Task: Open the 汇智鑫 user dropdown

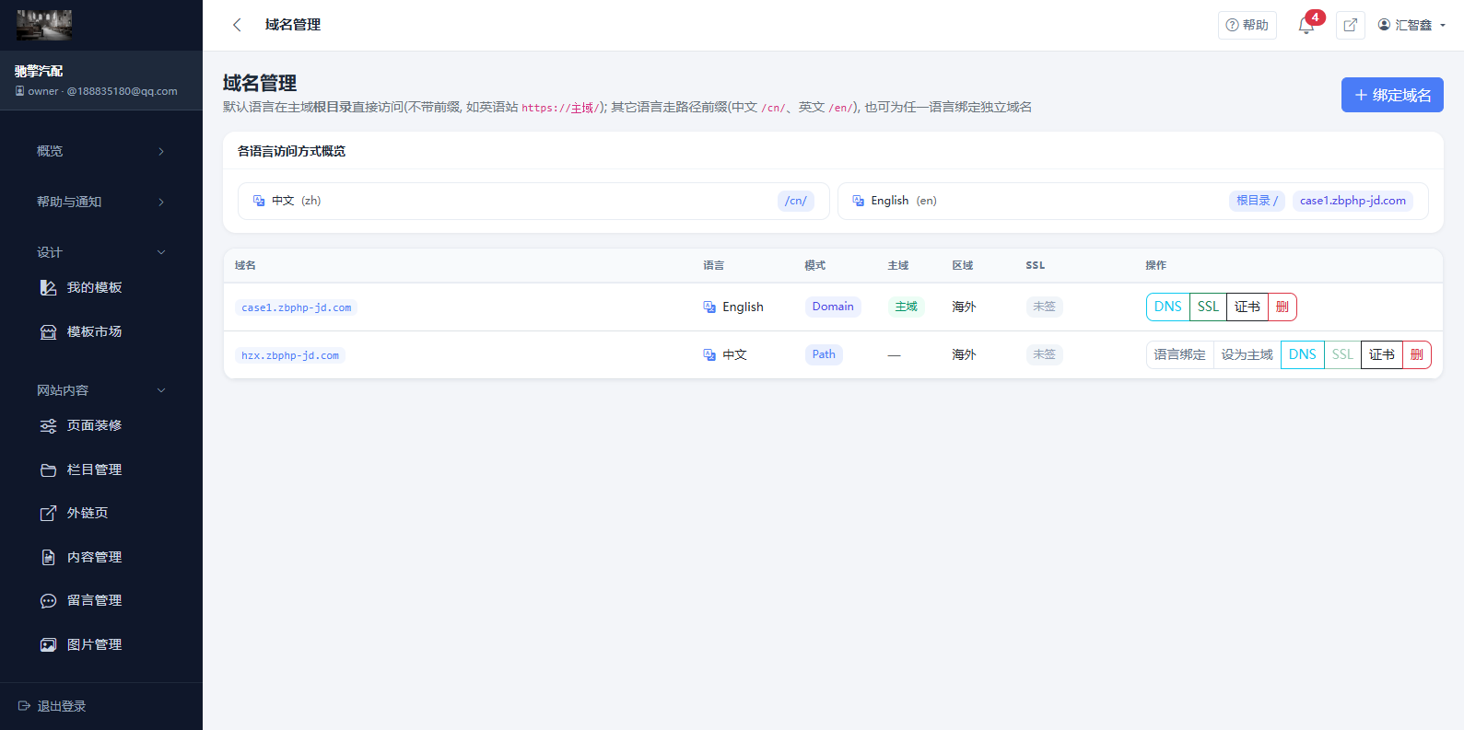Action: click(1411, 25)
